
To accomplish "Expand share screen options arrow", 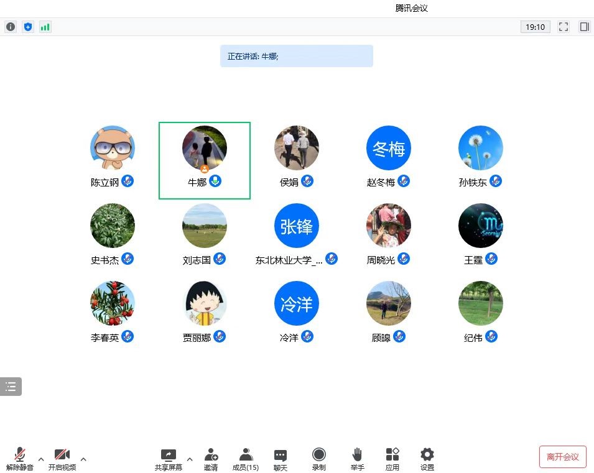I will click(190, 459).
